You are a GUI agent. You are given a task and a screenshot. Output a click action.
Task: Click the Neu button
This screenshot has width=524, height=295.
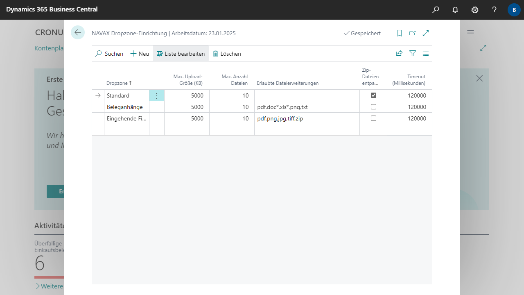140,54
